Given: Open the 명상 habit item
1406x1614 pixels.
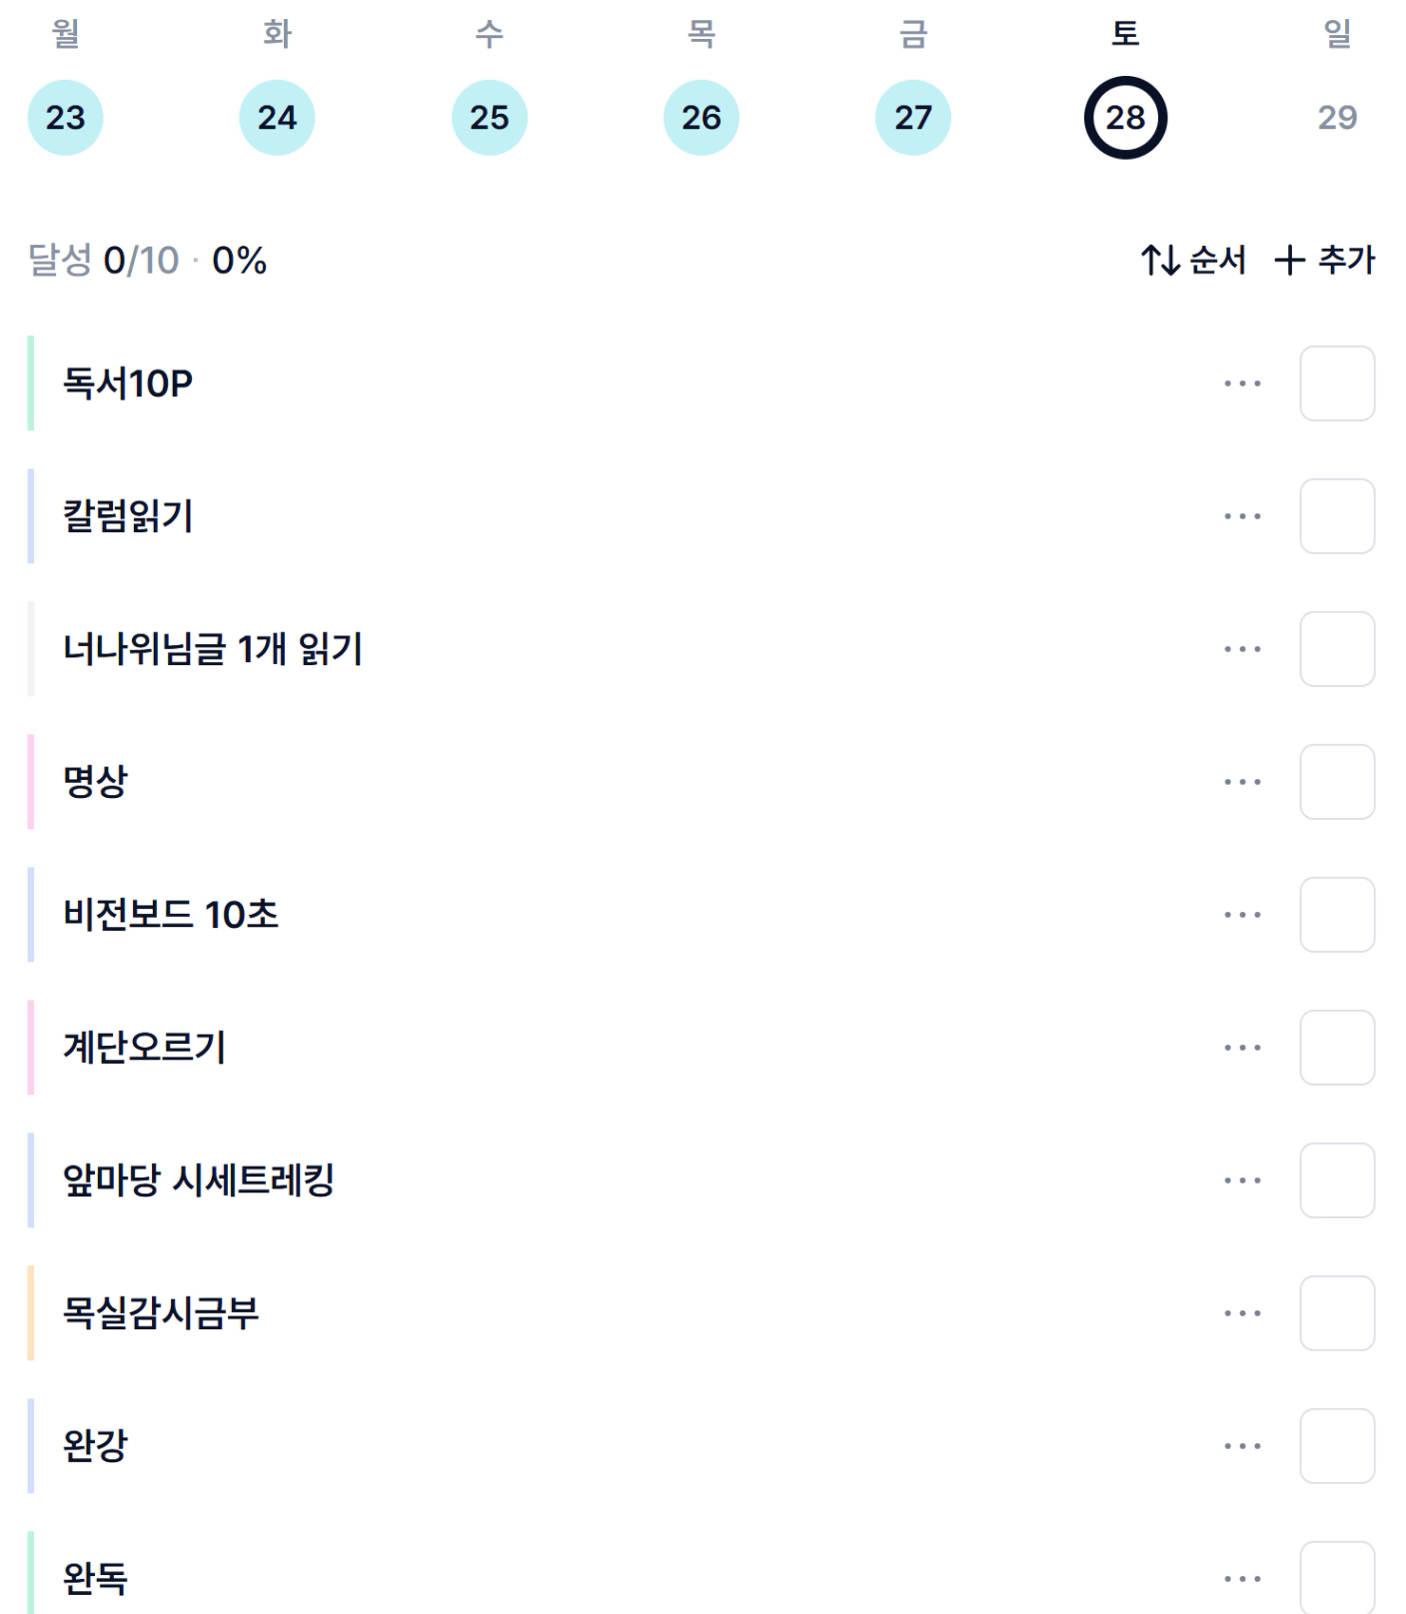Looking at the screenshot, I should tap(96, 782).
